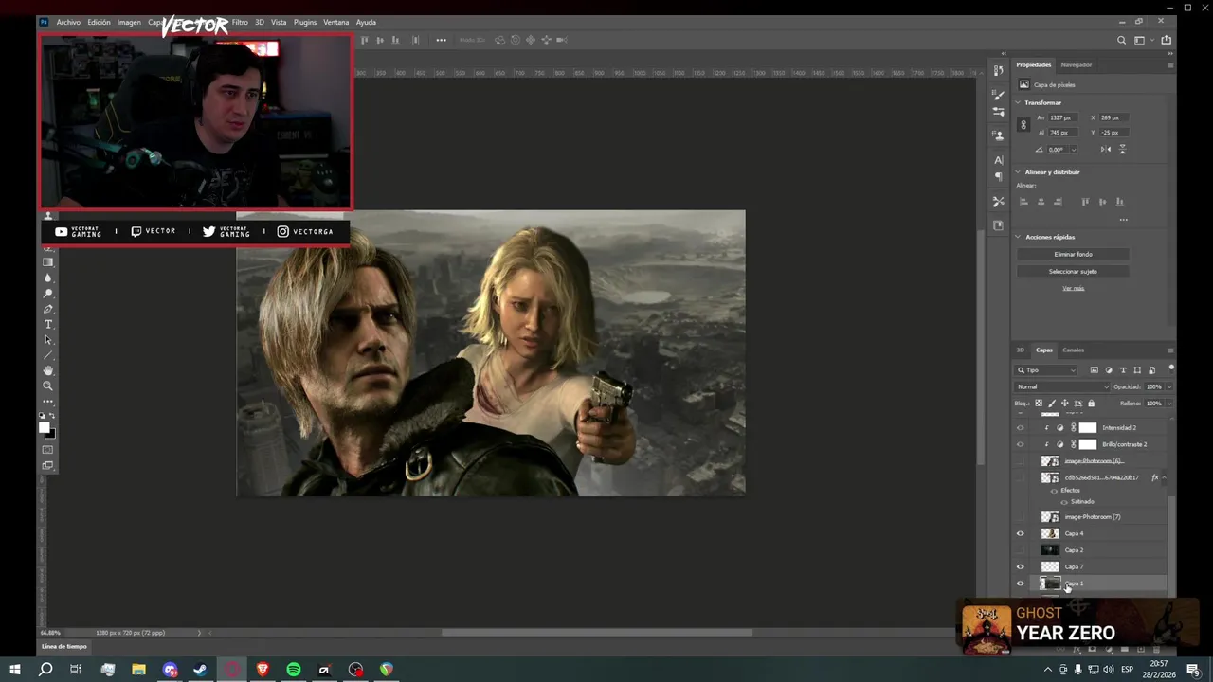Image resolution: width=1213 pixels, height=682 pixels.
Task: Show the Capa 2 layer
Action: (1021, 550)
